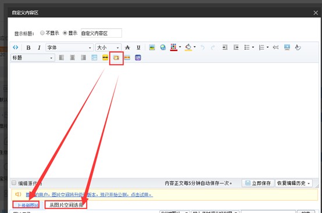Expand the bulleted list style arrow
This screenshot has height=213, width=322.
click(x=253, y=48)
